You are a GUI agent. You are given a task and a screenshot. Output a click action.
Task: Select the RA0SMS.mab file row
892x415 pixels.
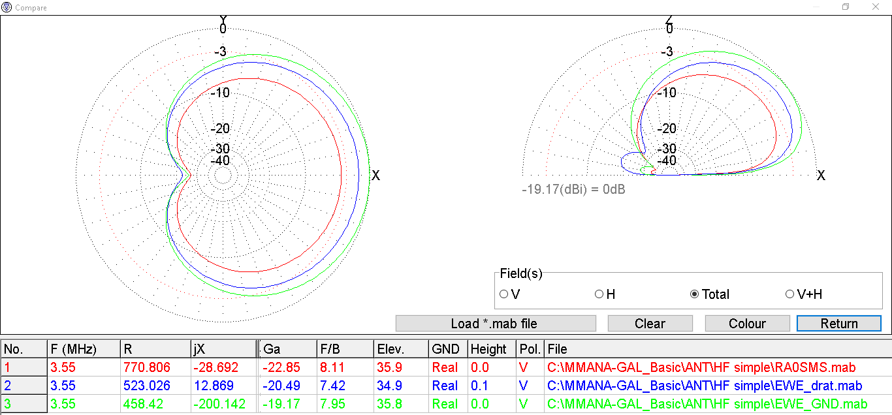pos(701,368)
